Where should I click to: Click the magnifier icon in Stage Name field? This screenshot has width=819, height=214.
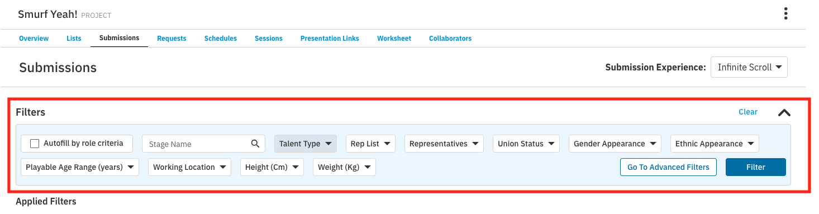point(255,144)
